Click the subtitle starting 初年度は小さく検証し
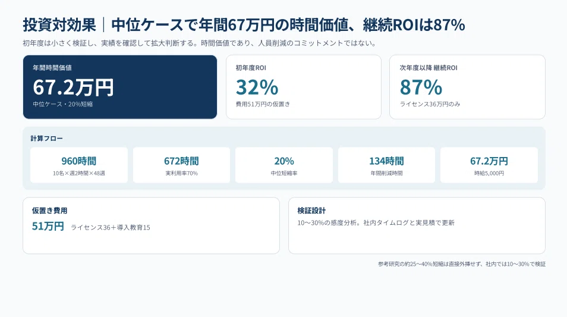 [x=200, y=43]
